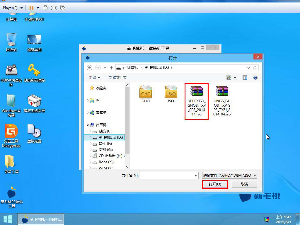
Task: Click the Back navigation arrow
Action: pyautogui.click(x=89, y=68)
